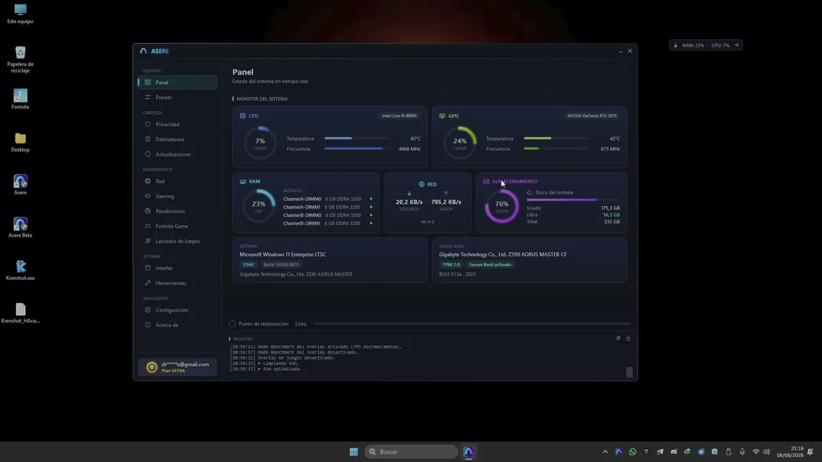Click the RAM module icon

coord(243,182)
